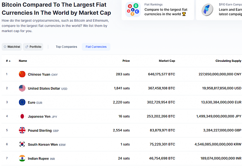Image resolution: width=242 pixels, height=168 pixels.
Task: Open the Japanese Yen JPY link
Action: [43, 117]
